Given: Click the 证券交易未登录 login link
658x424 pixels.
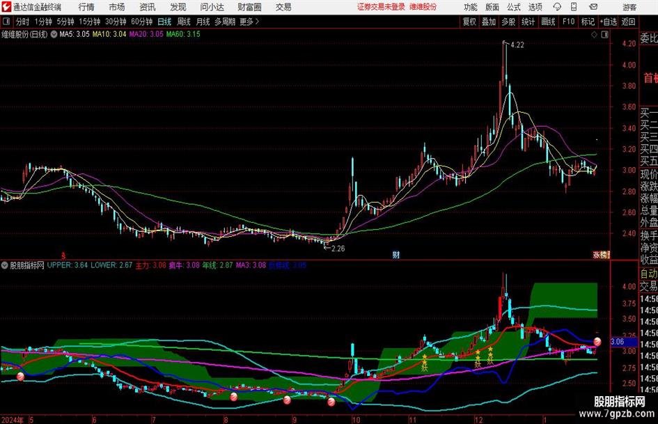Looking at the screenshot, I should tap(381, 7).
